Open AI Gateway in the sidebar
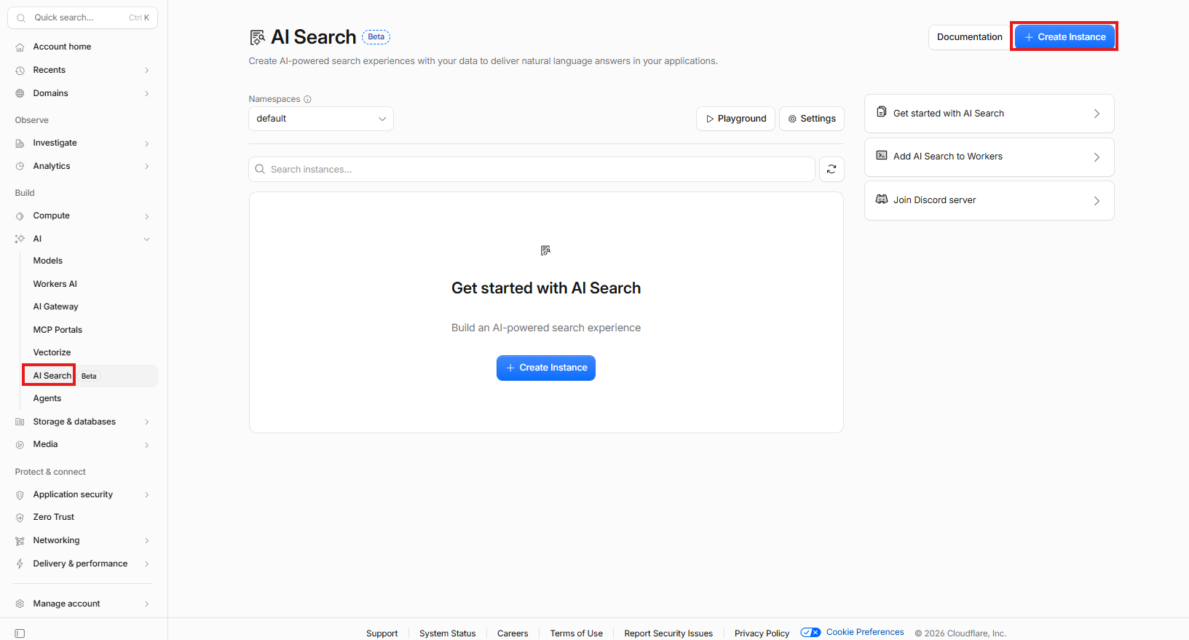The height and width of the screenshot is (640, 1189). pos(56,307)
